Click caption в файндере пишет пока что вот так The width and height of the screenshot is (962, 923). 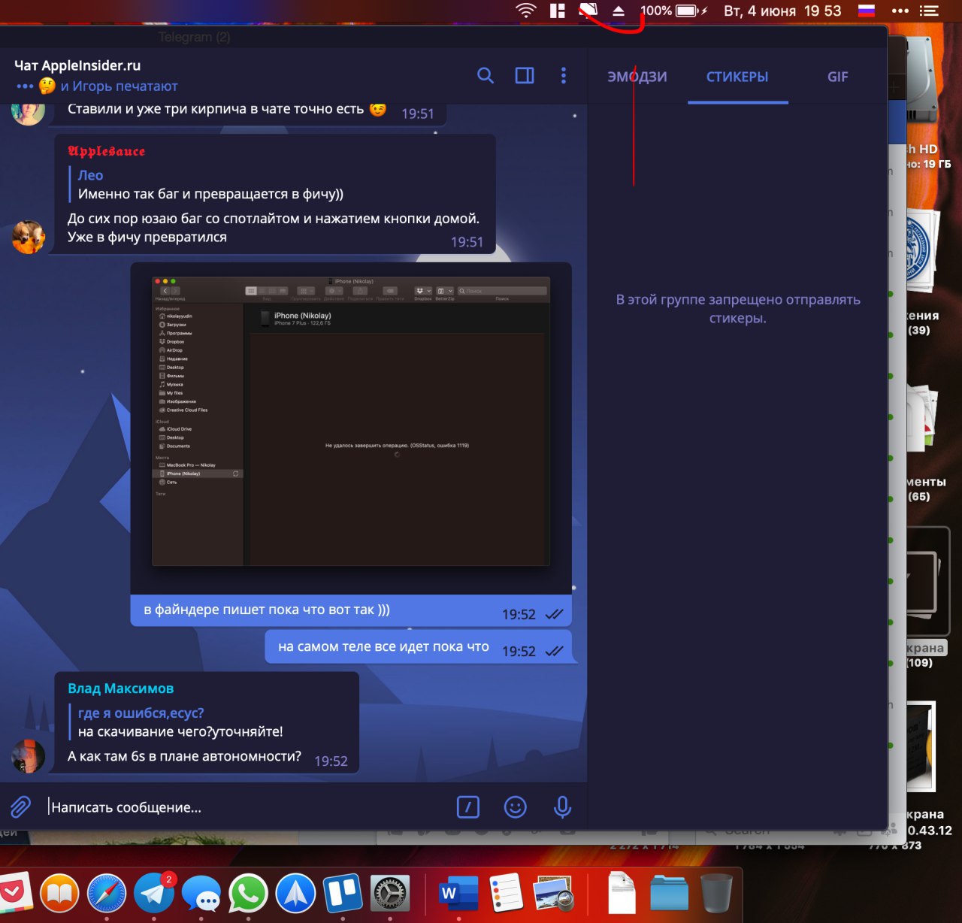(x=267, y=610)
